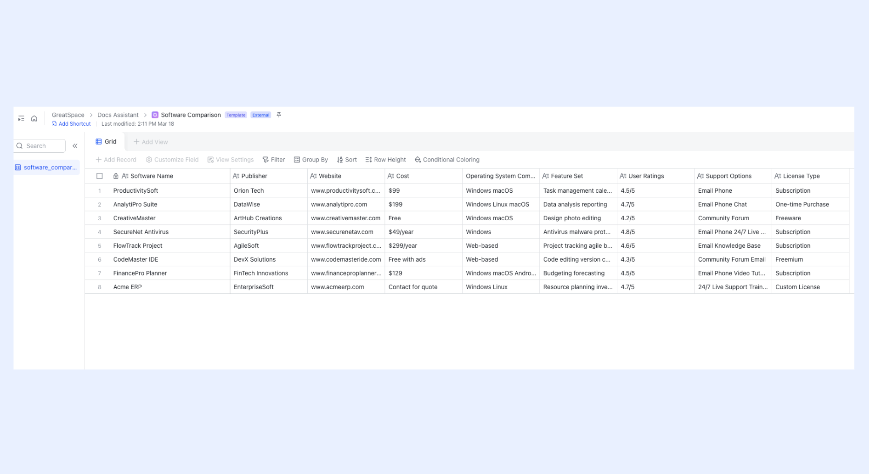The width and height of the screenshot is (869, 474).
Task: Click the Feature Set column type icon
Action: tap(546, 176)
